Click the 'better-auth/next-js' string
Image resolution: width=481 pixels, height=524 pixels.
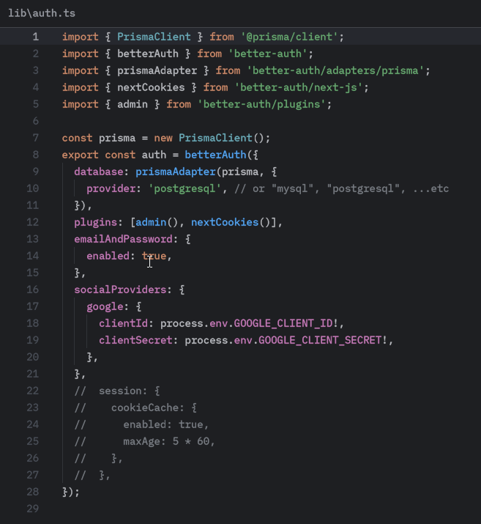(299, 87)
